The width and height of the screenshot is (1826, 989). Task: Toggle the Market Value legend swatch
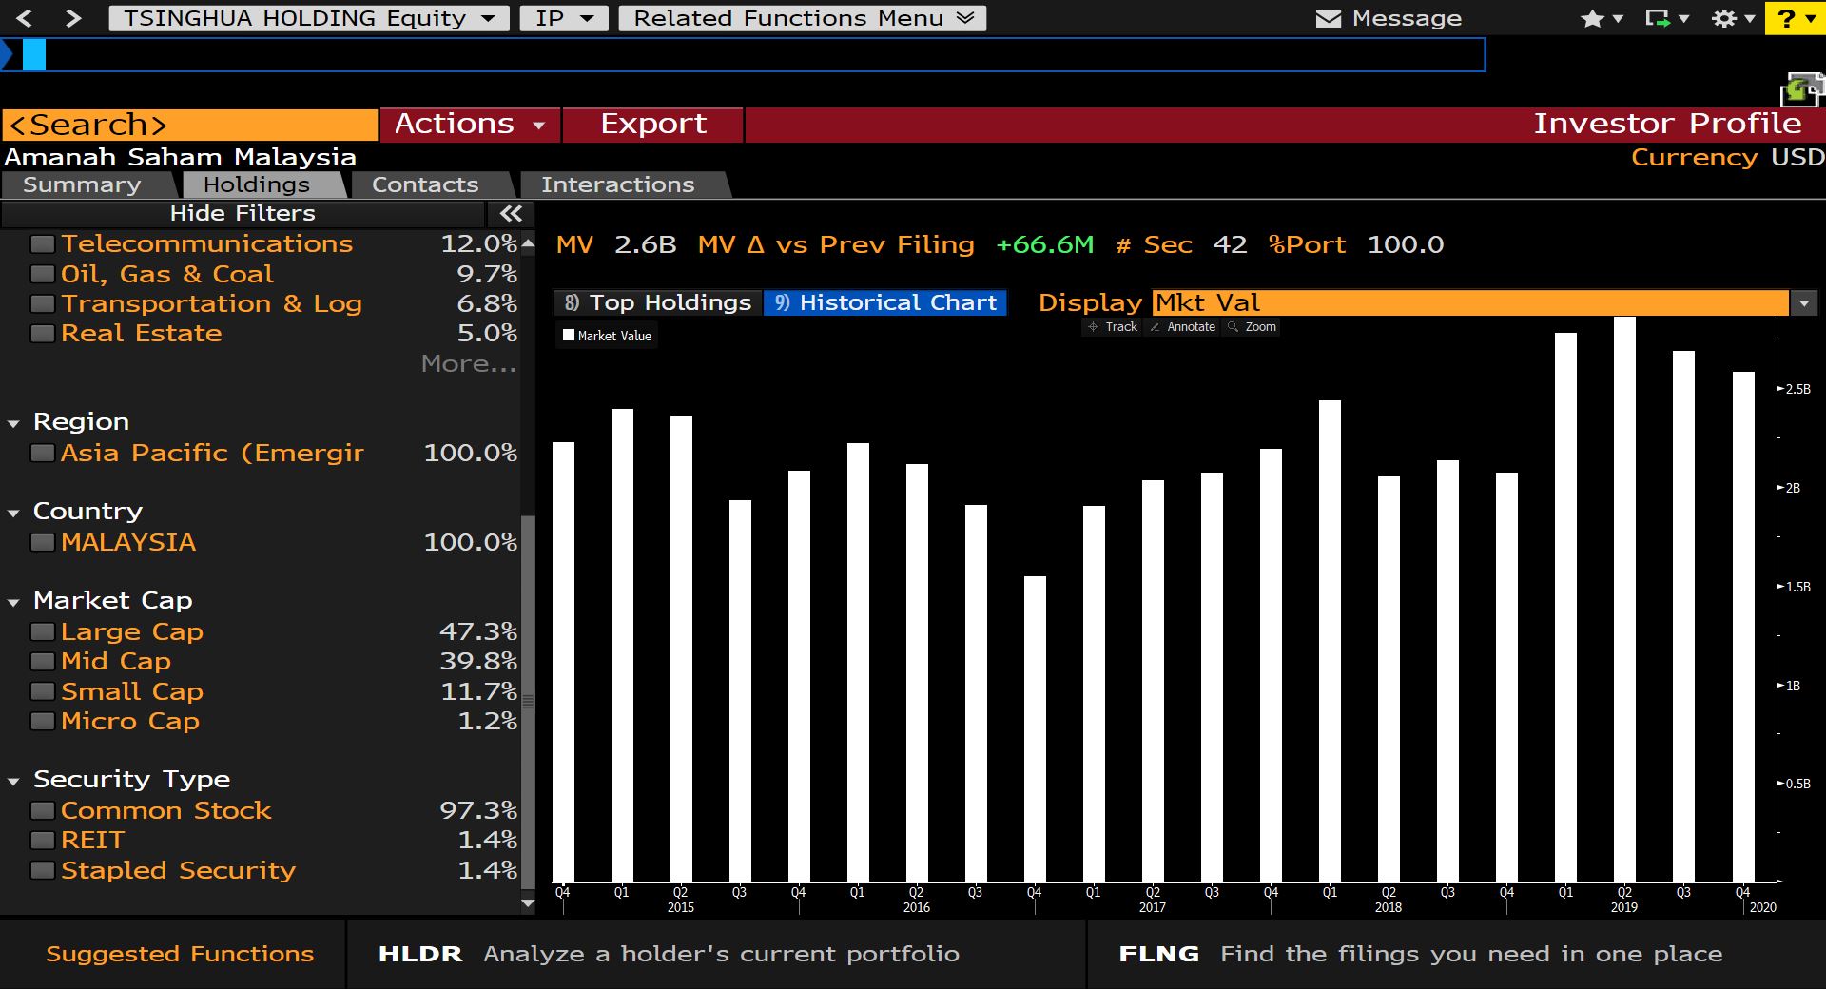[569, 335]
